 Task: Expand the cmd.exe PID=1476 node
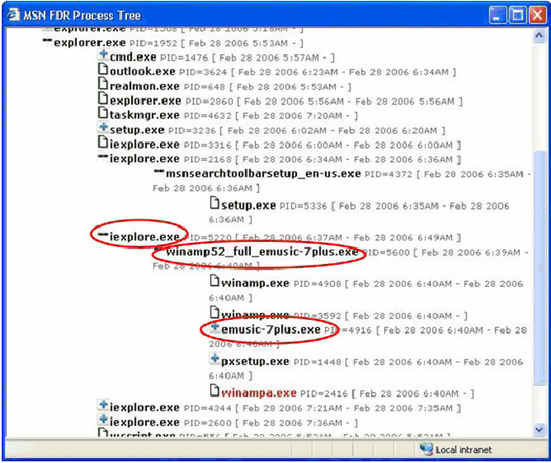click(103, 56)
